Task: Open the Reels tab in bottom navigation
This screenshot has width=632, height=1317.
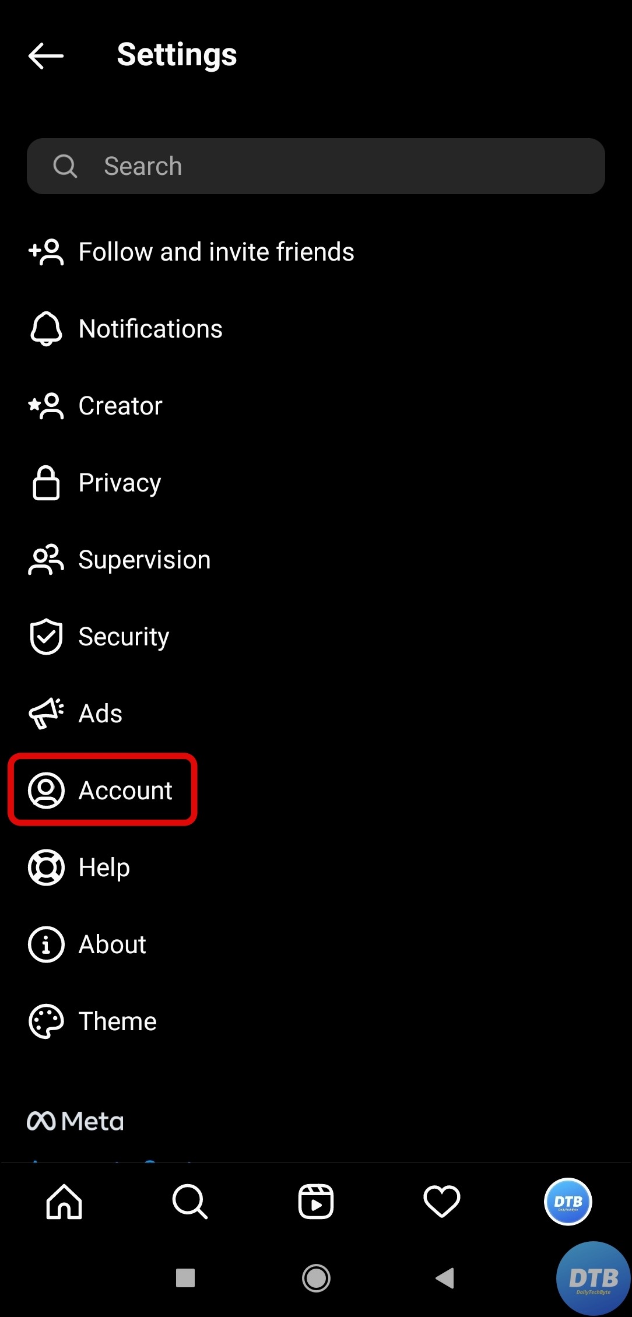Action: [x=315, y=1201]
